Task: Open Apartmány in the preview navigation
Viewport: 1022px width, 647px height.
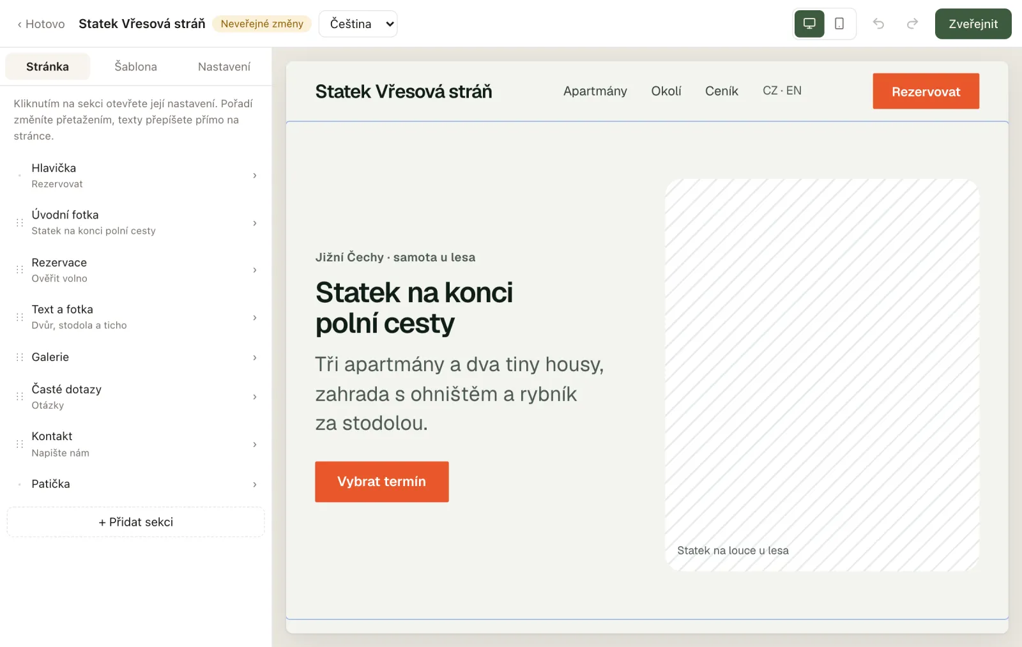Action: [595, 91]
